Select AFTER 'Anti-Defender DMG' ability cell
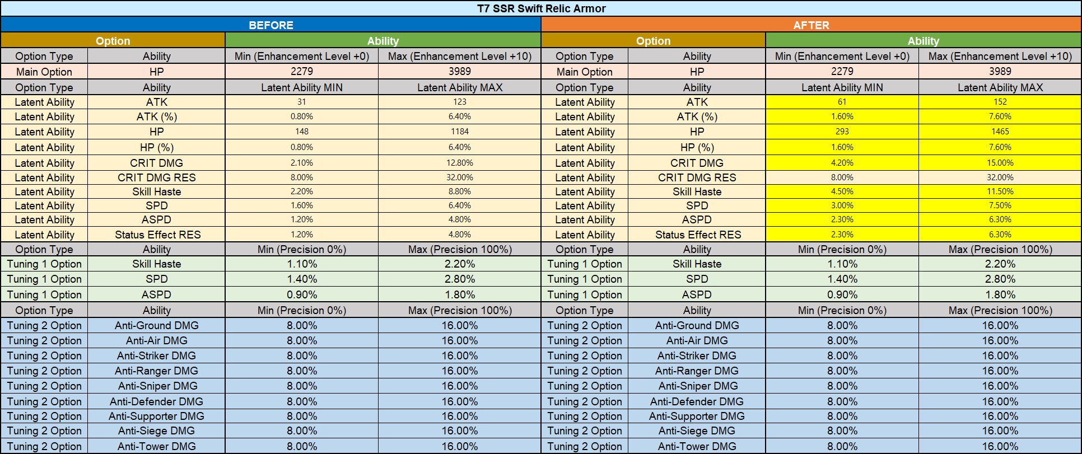Screen dimensions: 1082x454 click(697, 401)
